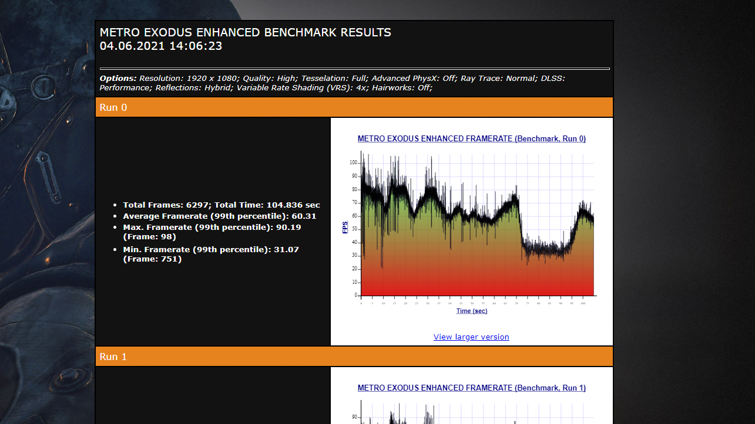Click the "FPS" axis label on Run 0 chart
Image resolution: width=755 pixels, height=424 pixels.
[345, 227]
